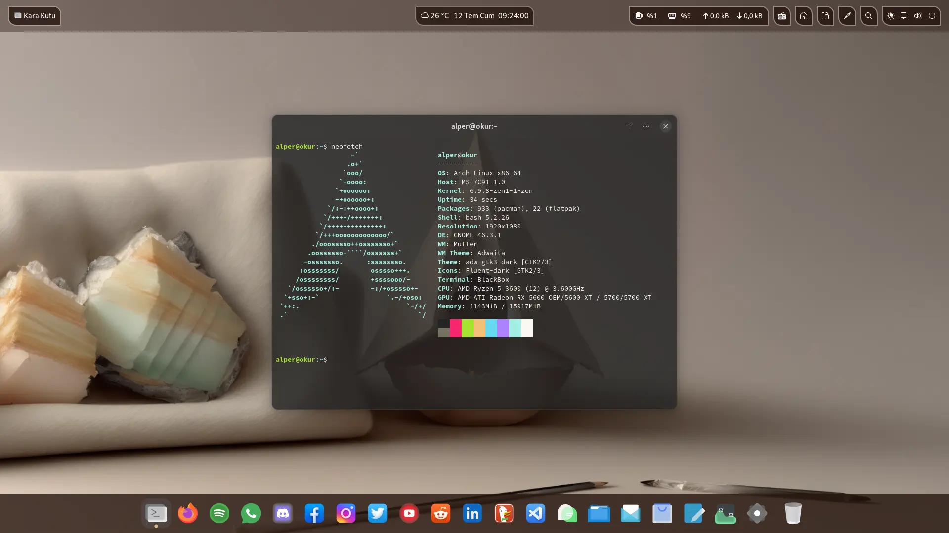The height and width of the screenshot is (533, 949).
Task: Open Settings gear from the dock
Action: pos(757,513)
